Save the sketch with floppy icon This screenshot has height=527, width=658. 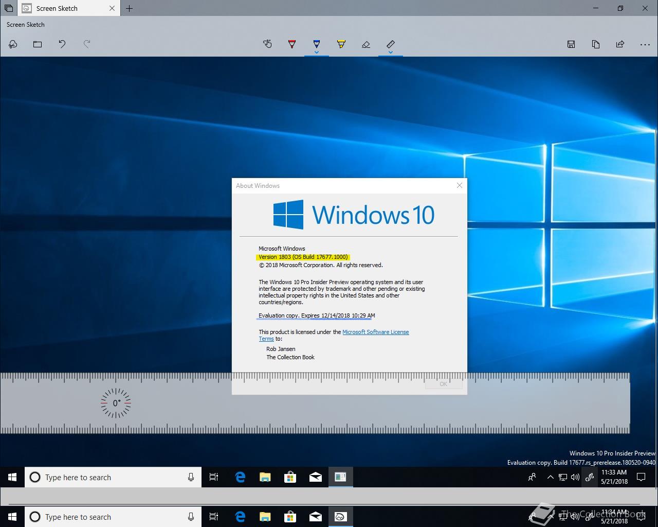coord(571,44)
